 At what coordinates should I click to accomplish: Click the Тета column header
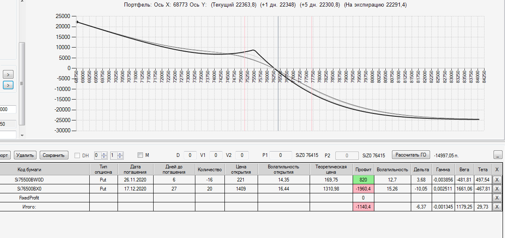pos(483,169)
